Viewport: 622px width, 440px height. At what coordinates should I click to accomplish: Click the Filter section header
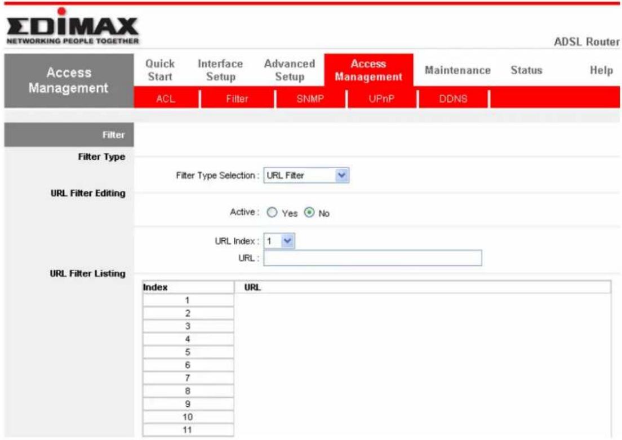[69, 135]
